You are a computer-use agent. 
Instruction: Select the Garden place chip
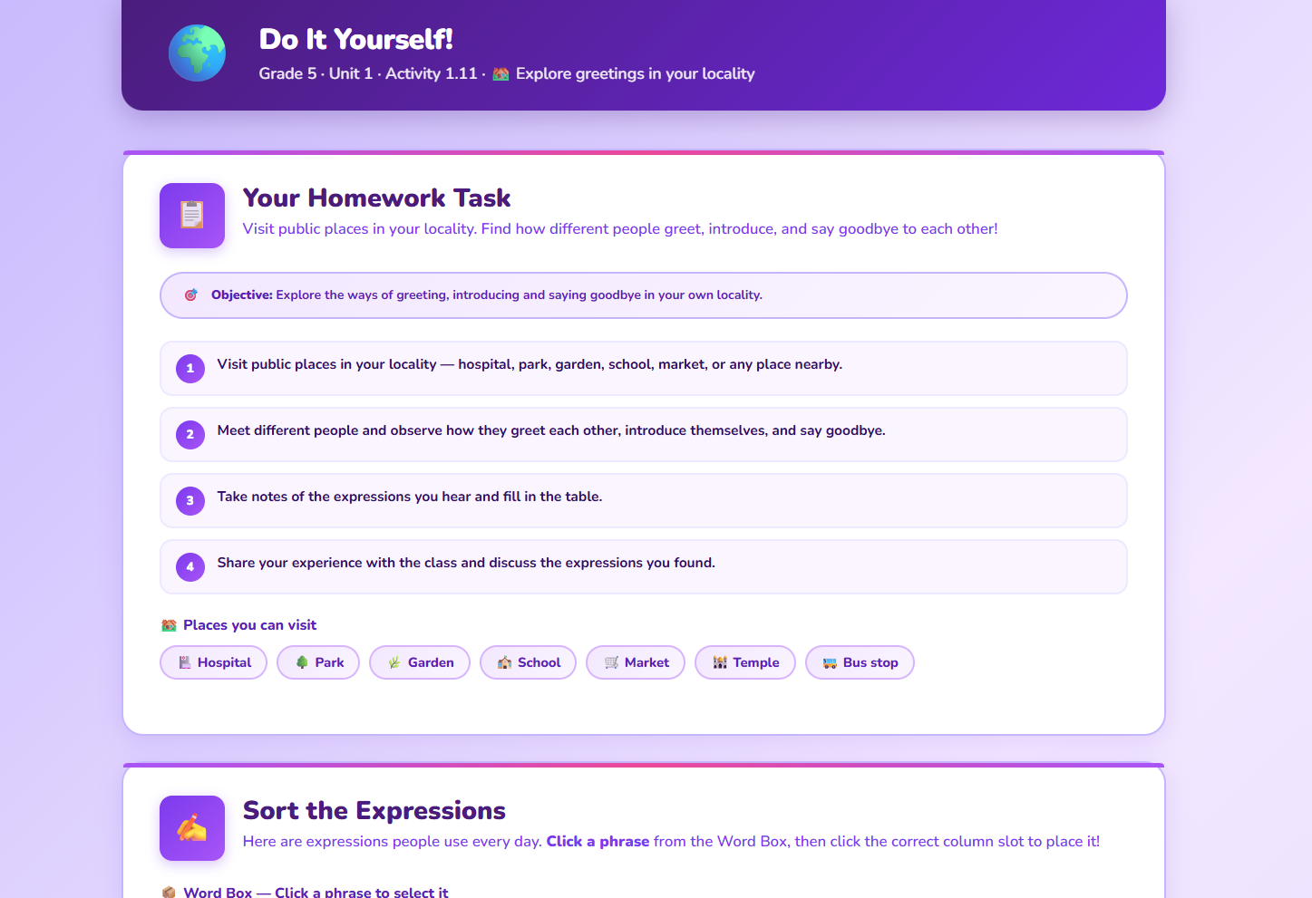coord(420,662)
